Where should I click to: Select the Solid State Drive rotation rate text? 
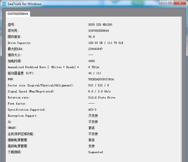(102, 98)
